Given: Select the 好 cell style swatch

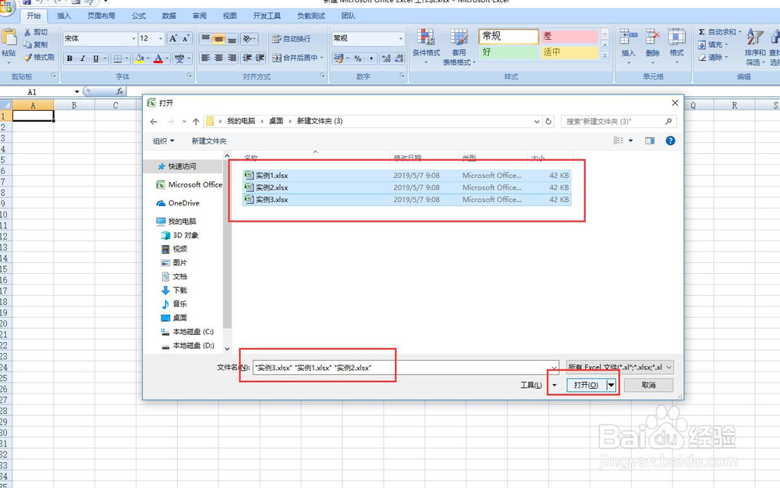Looking at the screenshot, I should (509, 52).
